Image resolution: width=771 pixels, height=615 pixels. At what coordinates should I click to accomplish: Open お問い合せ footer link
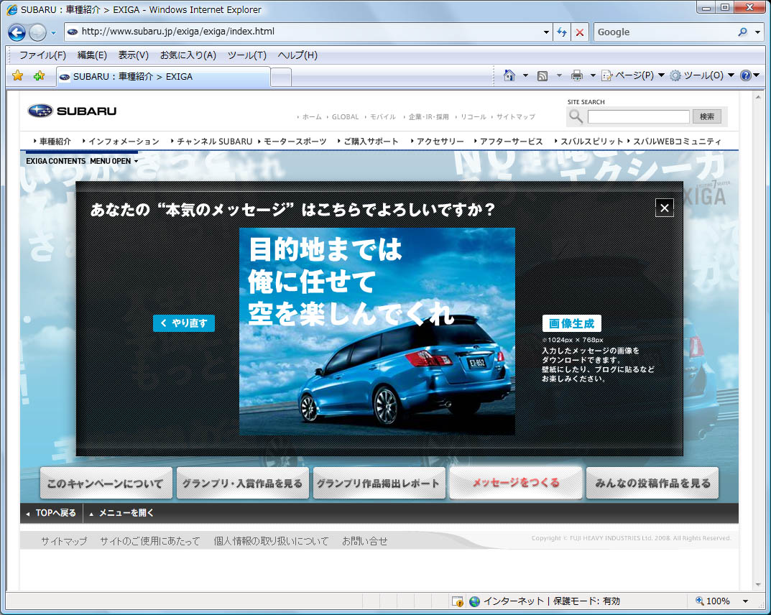365,541
